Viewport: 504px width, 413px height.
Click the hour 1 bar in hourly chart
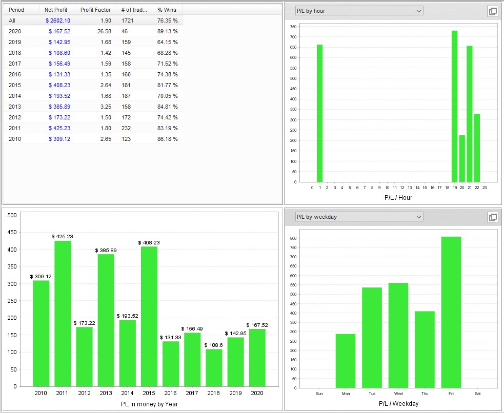click(319, 113)
